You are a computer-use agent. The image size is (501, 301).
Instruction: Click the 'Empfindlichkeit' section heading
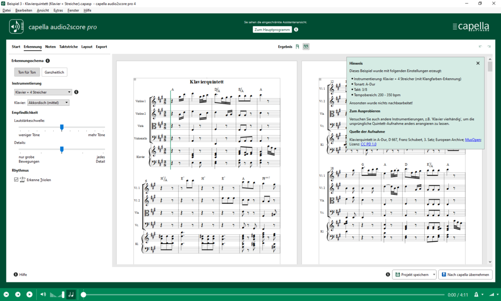coord(25,112)
